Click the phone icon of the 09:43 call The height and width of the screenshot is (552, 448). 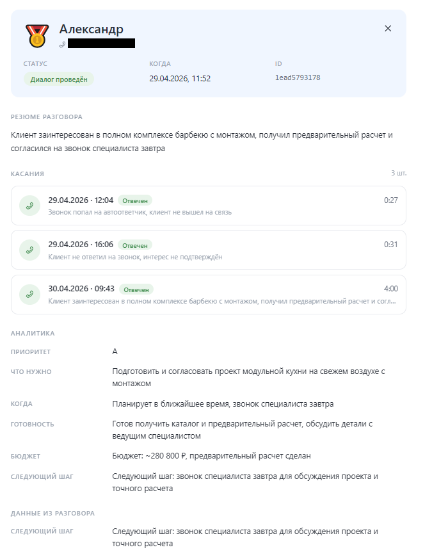[29, 295]
